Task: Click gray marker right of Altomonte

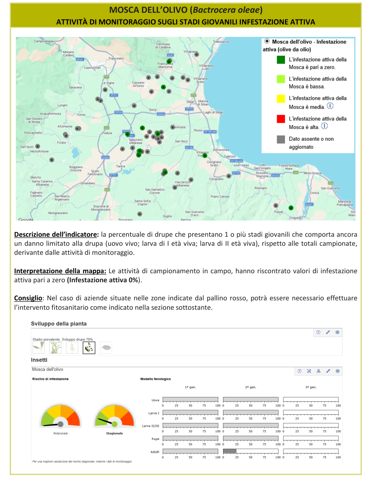Action: 78,128
